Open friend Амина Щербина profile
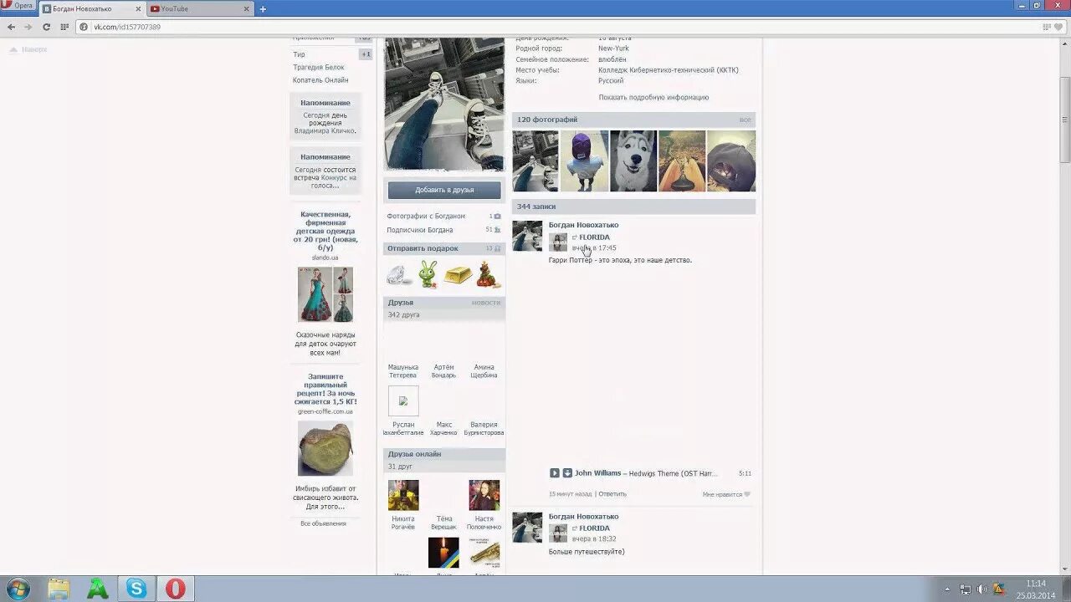Viewport: 1071px width, 602px height. pos(484,371)
